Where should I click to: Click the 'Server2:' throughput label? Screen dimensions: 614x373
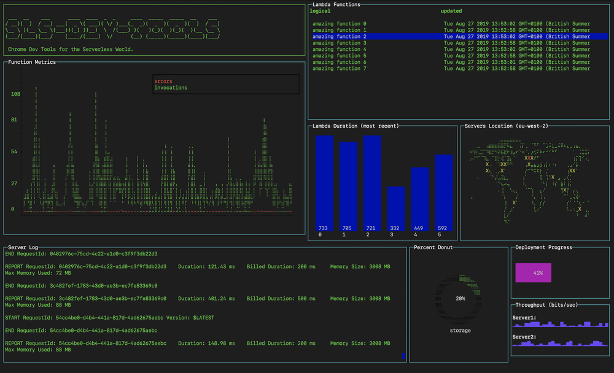point(524,337)
